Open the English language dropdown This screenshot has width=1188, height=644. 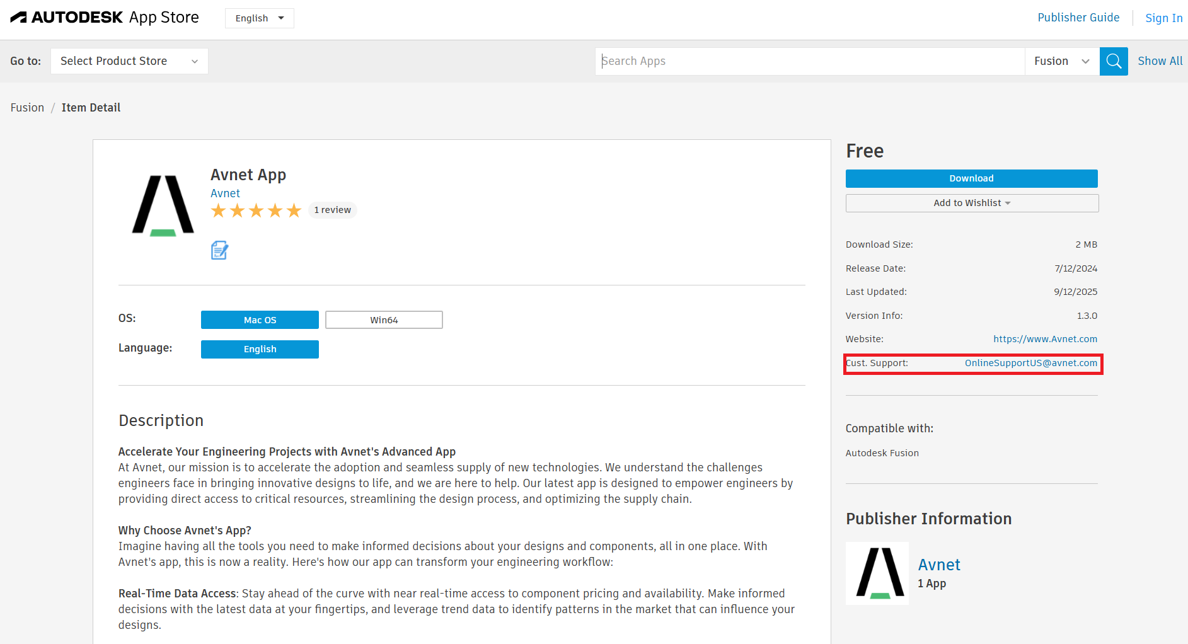tap(259, 18)
